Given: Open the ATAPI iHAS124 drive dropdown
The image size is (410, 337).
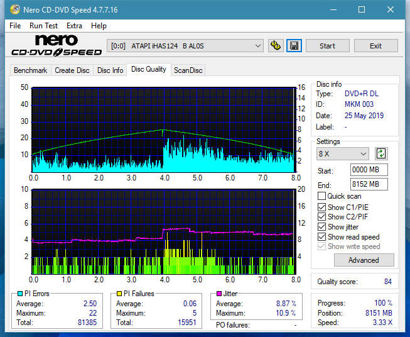Looking at the screenshot, I should coord(185,46).
